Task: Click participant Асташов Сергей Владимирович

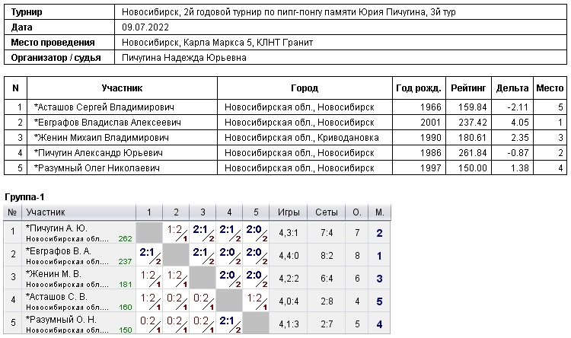Action: [x=105, y=107]
